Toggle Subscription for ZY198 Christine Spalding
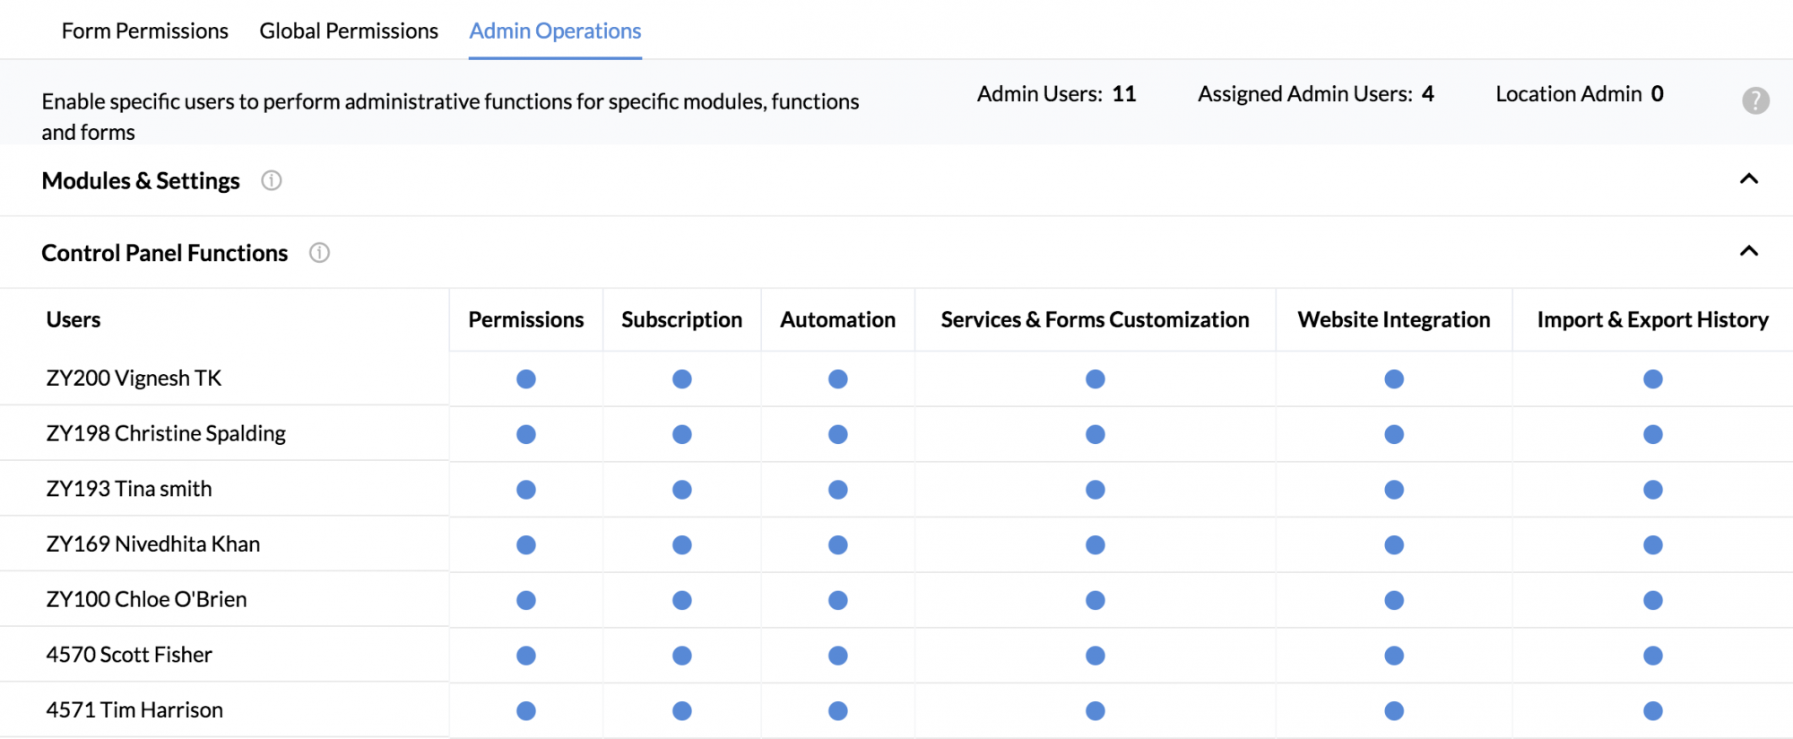The width and height of the screenshot is (1793, 739). pyautogui.click(x=682, y=434)
